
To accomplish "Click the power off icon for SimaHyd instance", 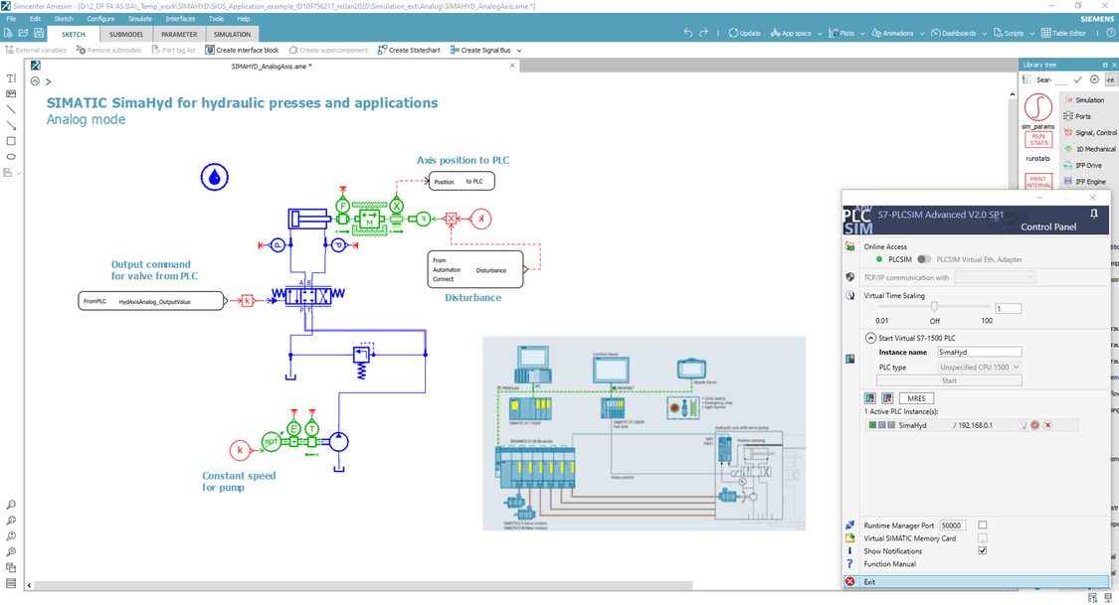I will tap(1034, 425).
